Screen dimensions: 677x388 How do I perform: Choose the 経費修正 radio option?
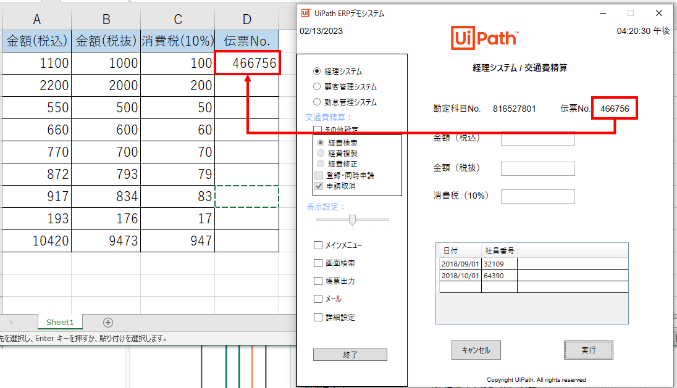click(x=321, y=164)
